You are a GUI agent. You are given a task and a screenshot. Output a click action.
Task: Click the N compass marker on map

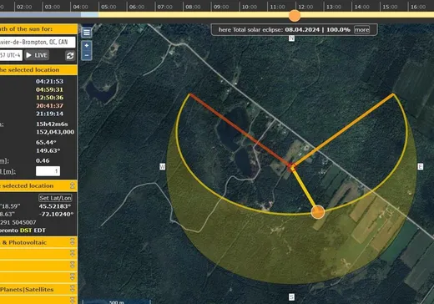(x=291, y=38)
